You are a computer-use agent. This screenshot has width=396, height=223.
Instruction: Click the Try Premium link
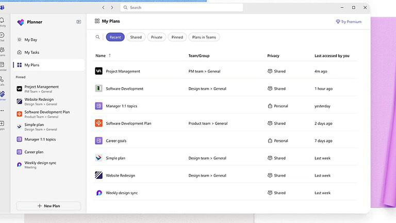coord(349,22)
